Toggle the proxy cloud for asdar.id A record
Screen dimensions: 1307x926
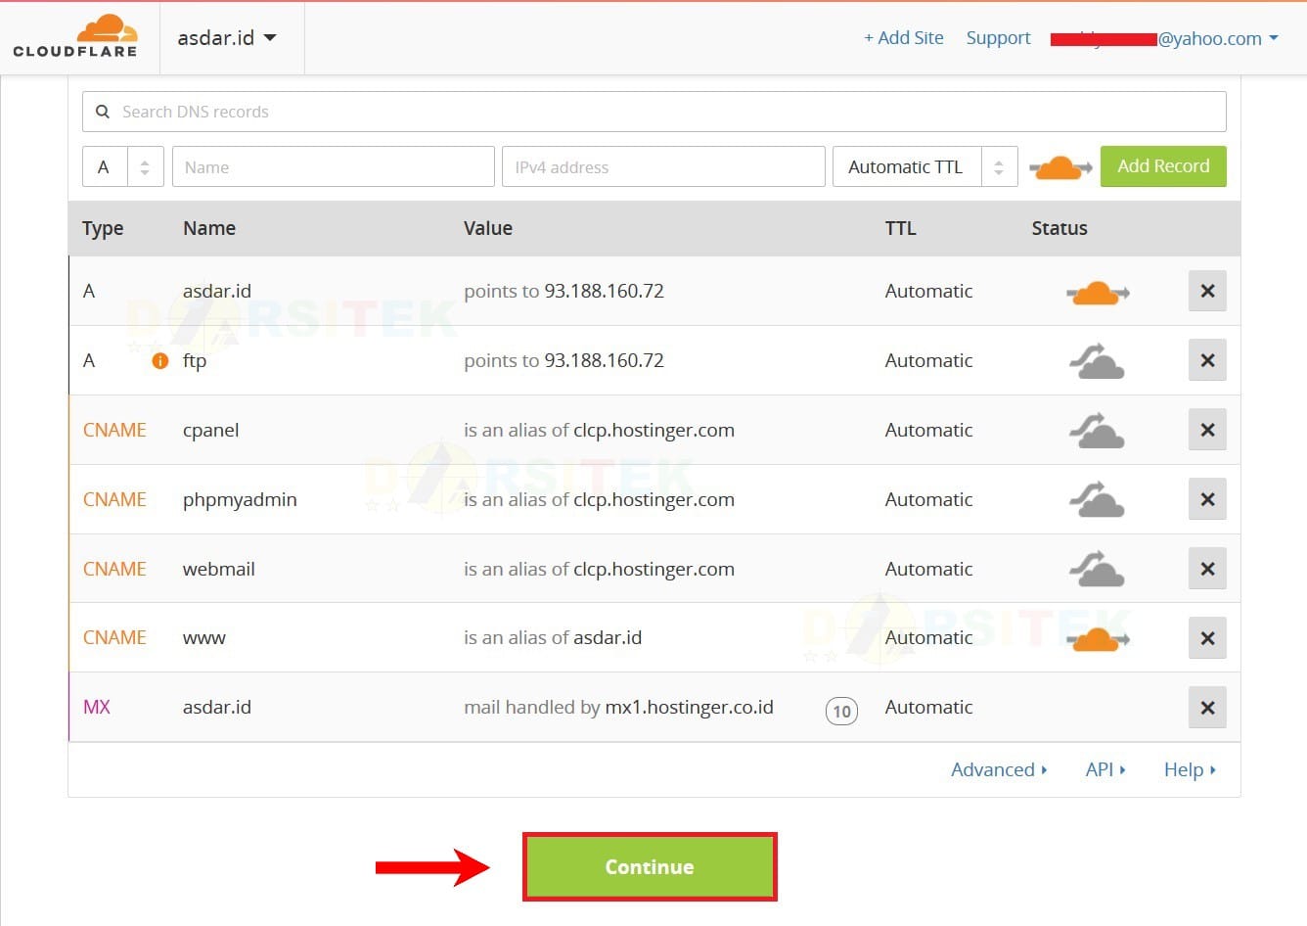[1097, 292]
